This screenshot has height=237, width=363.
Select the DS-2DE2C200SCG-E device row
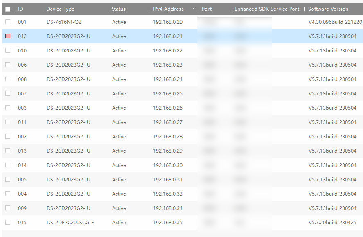[x=70, y=223]
